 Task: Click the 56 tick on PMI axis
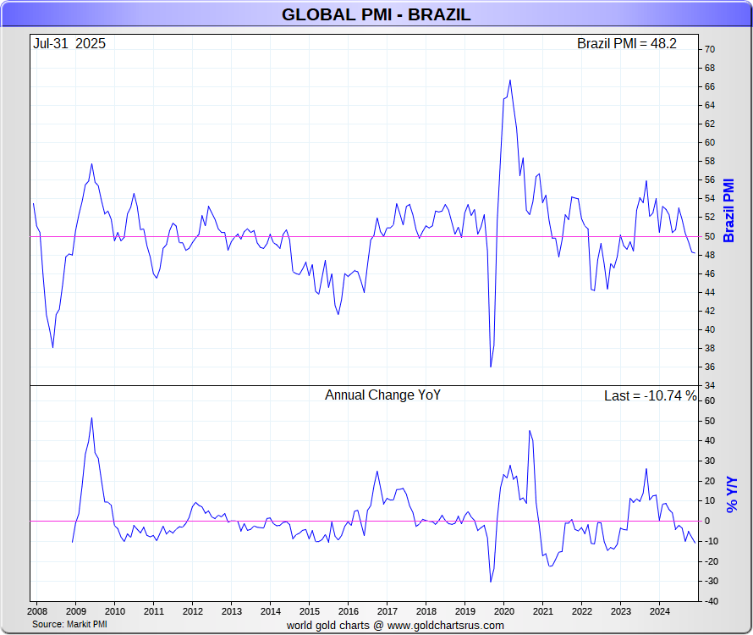point(710,180)
